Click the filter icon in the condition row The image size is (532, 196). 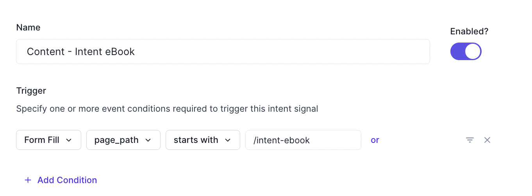coord(470,140)
